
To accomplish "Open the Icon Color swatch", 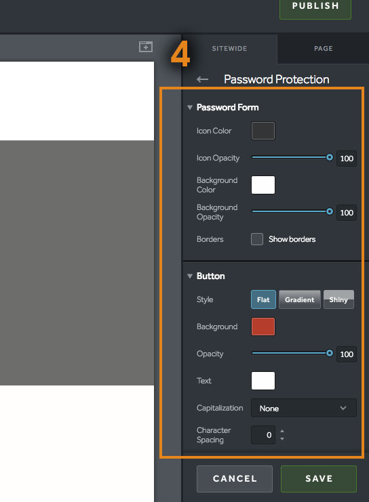I will point(263,131).
